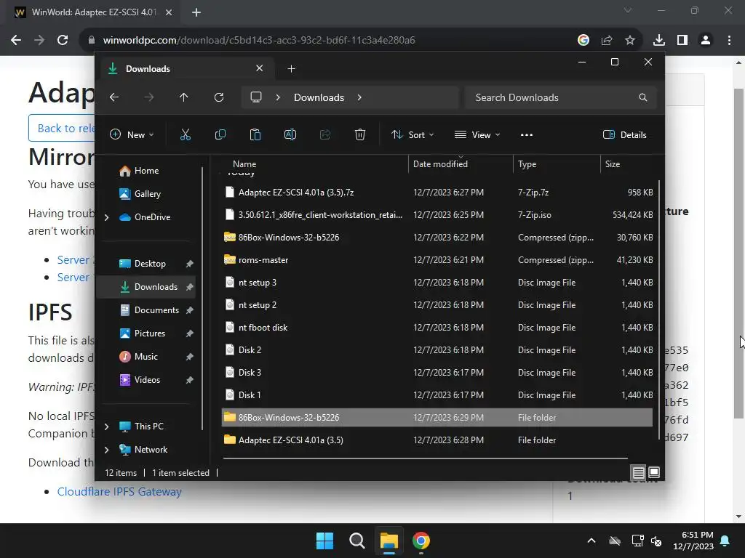
Task: Click the PC monitor icon in address bar
Action: click(x=256, y=97)
